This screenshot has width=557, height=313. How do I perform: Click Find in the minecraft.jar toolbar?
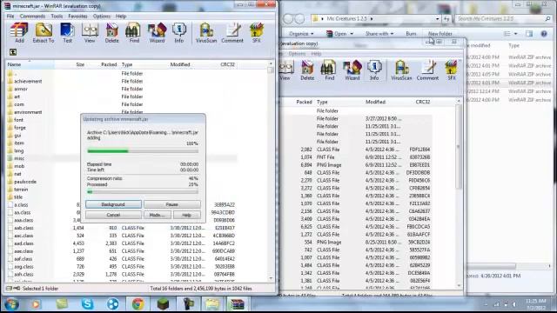tap(134, 33)
